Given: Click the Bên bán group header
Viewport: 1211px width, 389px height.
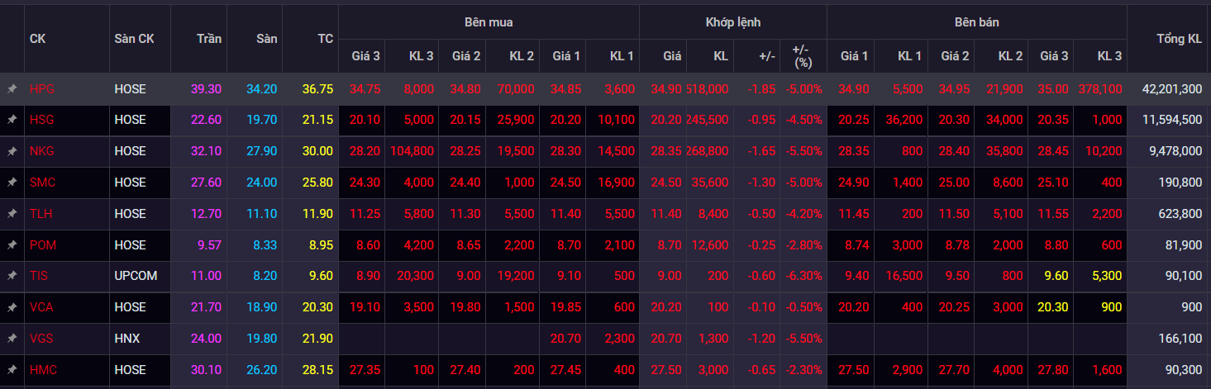Looking at the screenshot, I should coord(977,22).
